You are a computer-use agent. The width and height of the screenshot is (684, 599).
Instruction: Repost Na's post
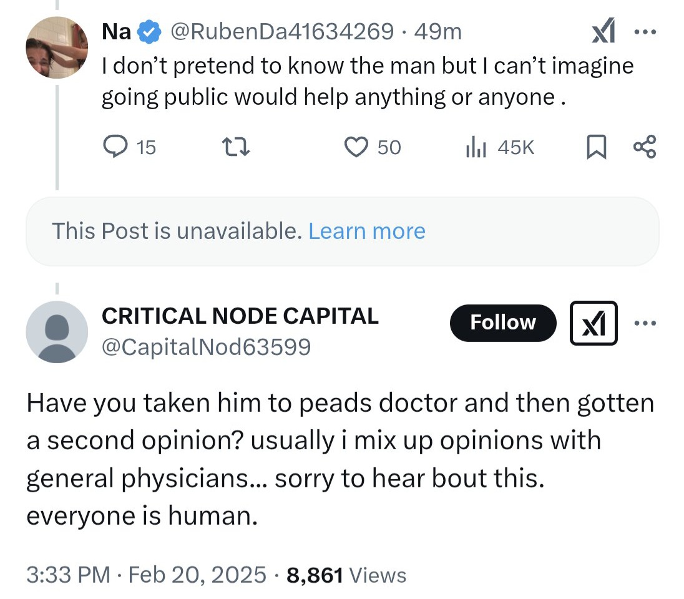237,147
